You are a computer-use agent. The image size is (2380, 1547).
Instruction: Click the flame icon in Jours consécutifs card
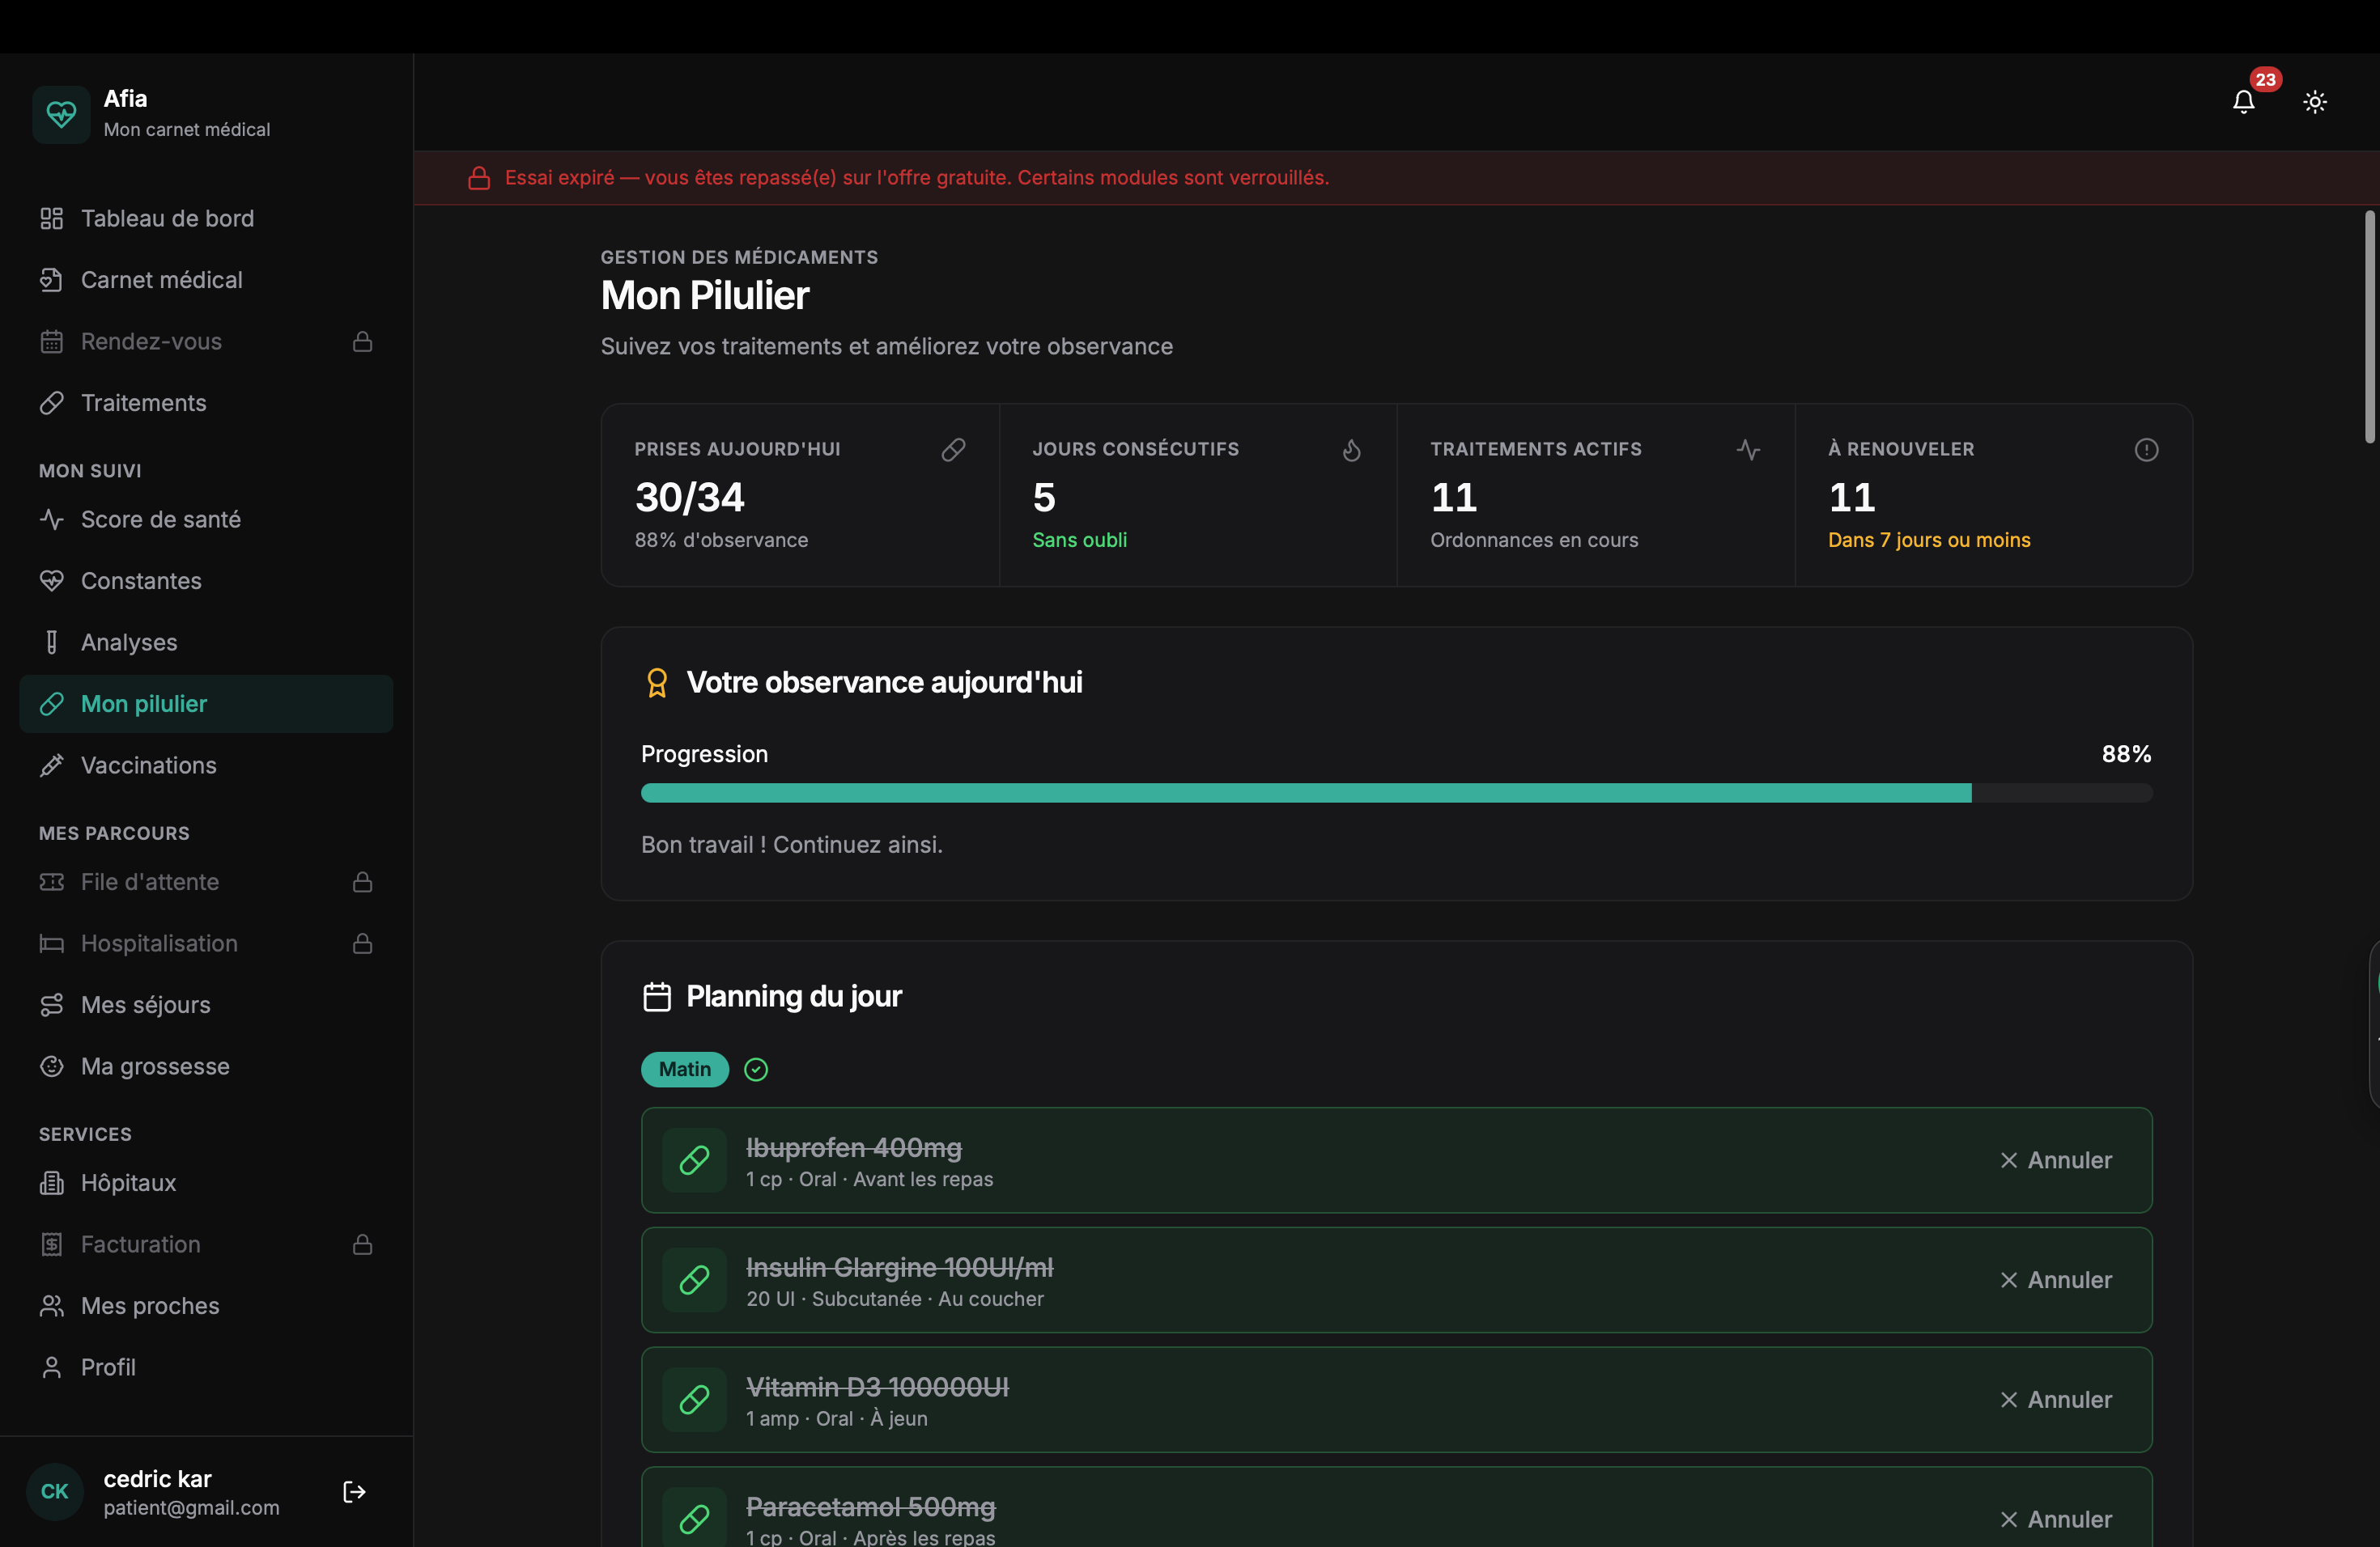[x=1351, y=450]
